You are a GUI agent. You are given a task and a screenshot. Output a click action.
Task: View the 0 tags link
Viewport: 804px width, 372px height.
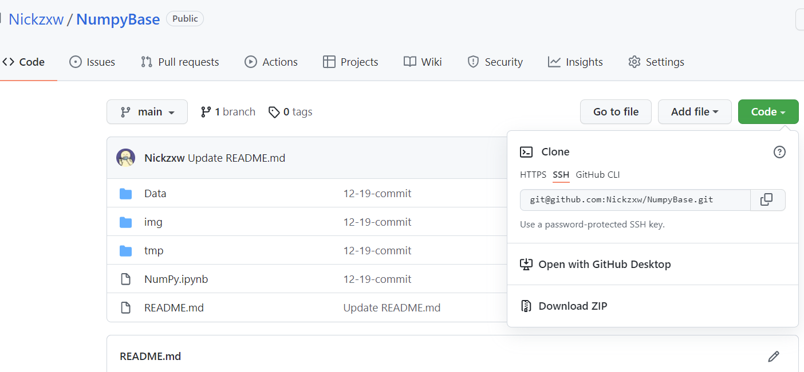290,112
